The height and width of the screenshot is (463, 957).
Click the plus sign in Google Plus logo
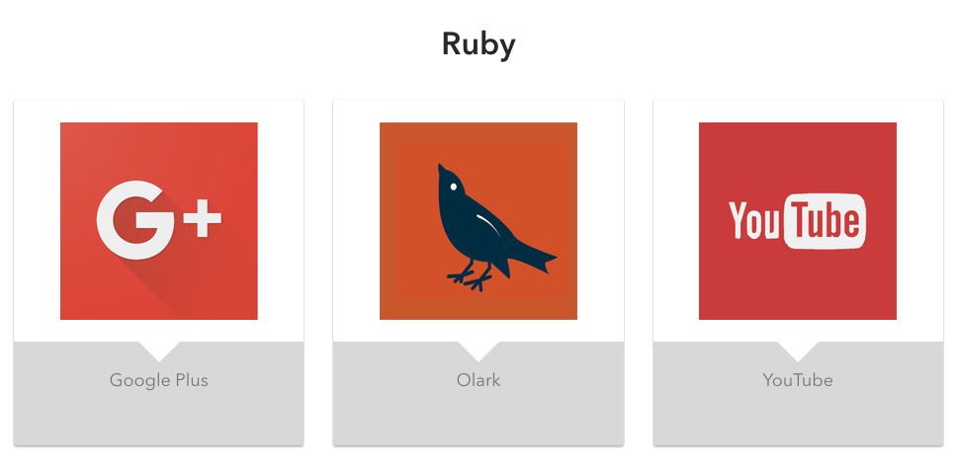(203, 221)
